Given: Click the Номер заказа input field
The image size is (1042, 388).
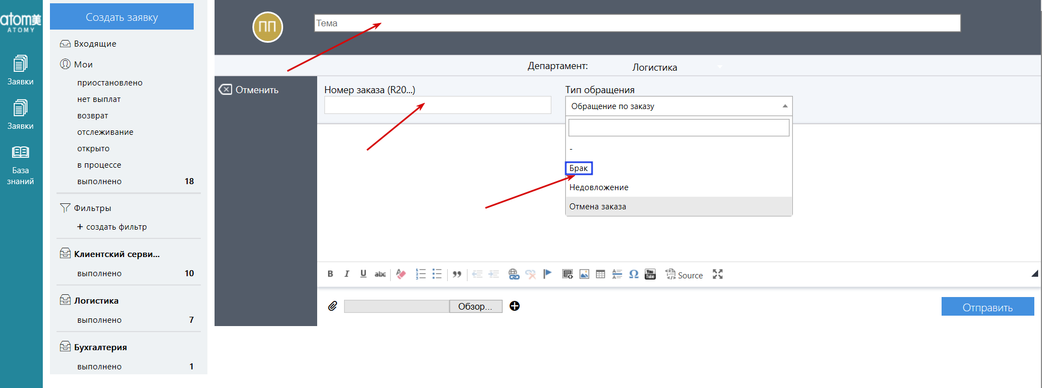Looking at the screenshot, I should (x=437, y=105).
